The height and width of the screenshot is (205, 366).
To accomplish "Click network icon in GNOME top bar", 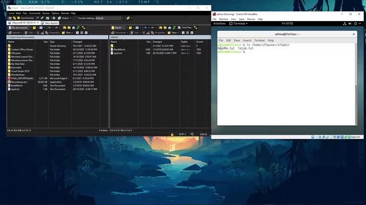I will (344, 24).
